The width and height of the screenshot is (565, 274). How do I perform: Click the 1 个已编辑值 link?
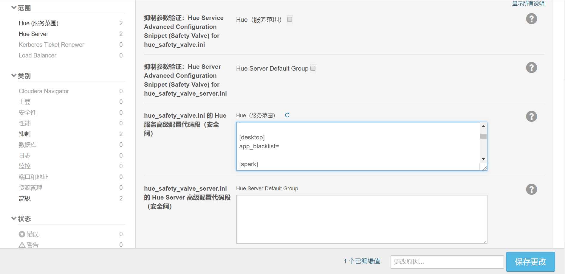pyautogui.click(x=362, y=261)
